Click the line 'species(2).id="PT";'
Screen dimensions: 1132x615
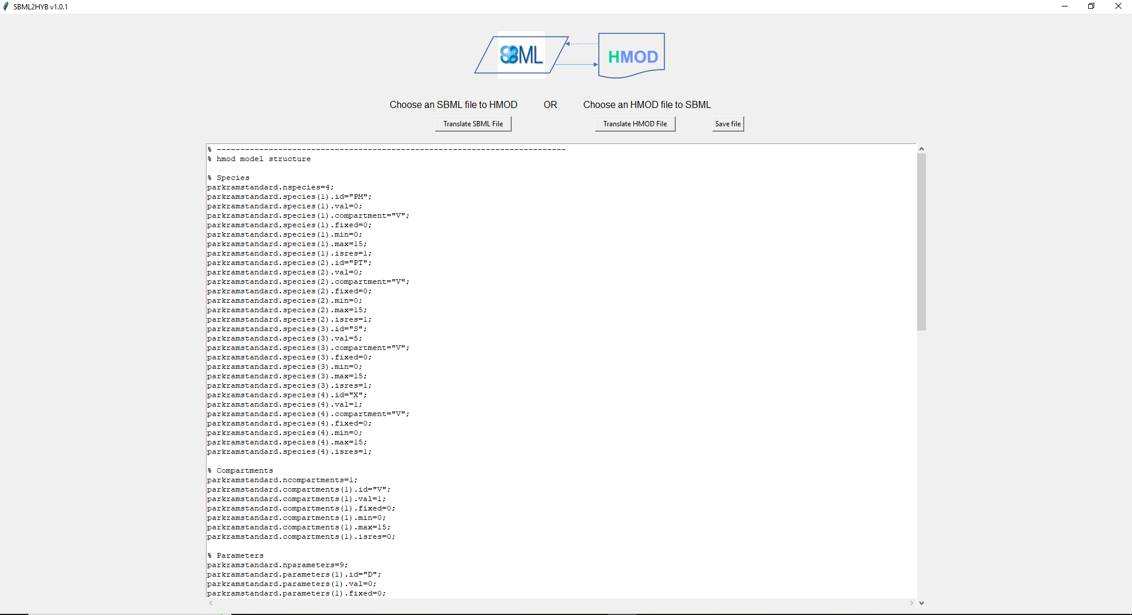289,263
